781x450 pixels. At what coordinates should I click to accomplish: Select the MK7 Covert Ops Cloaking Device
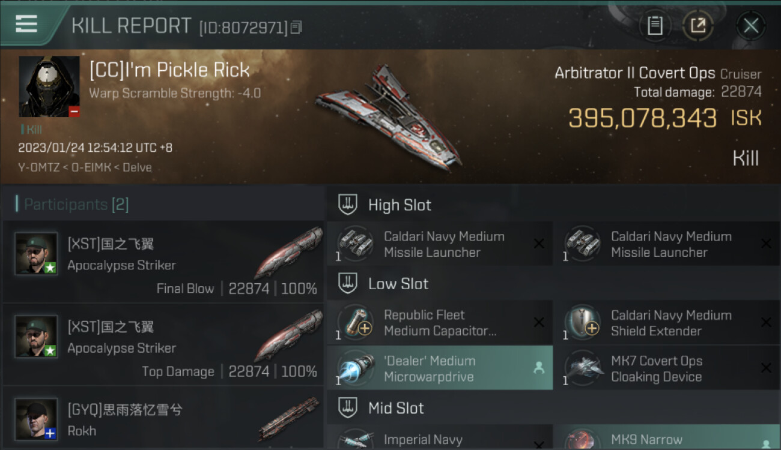tap(666, 368)
